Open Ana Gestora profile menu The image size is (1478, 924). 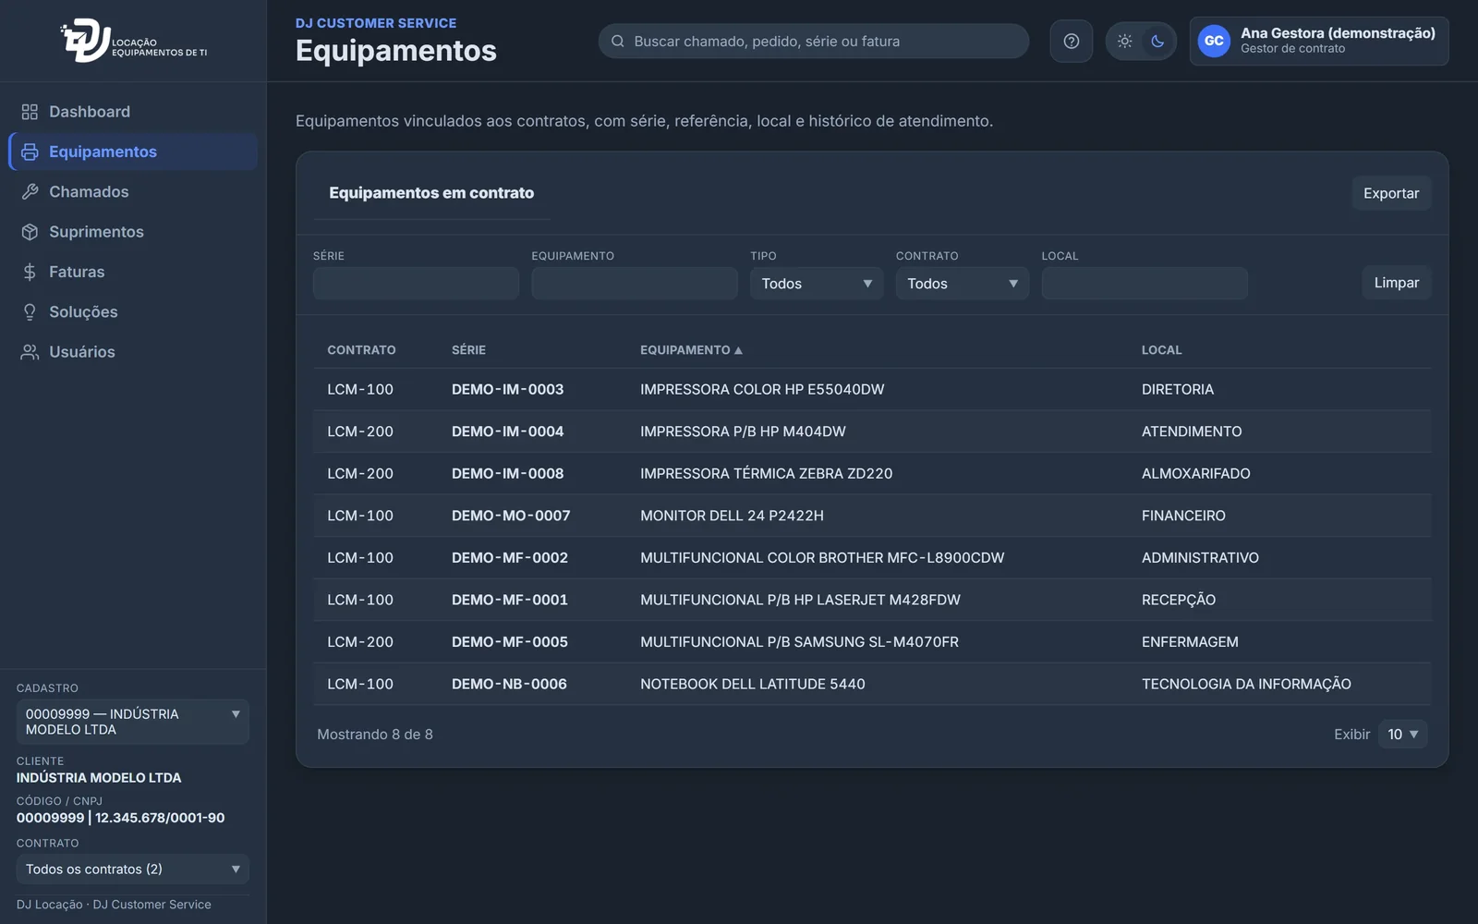(1319, 41)
